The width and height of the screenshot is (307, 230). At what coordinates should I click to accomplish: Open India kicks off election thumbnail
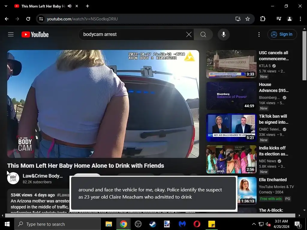coord(231,159)
